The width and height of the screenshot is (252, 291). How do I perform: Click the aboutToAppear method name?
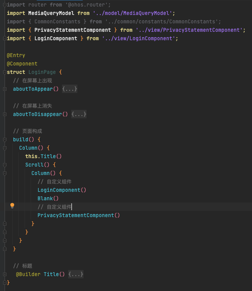[33, 89]
